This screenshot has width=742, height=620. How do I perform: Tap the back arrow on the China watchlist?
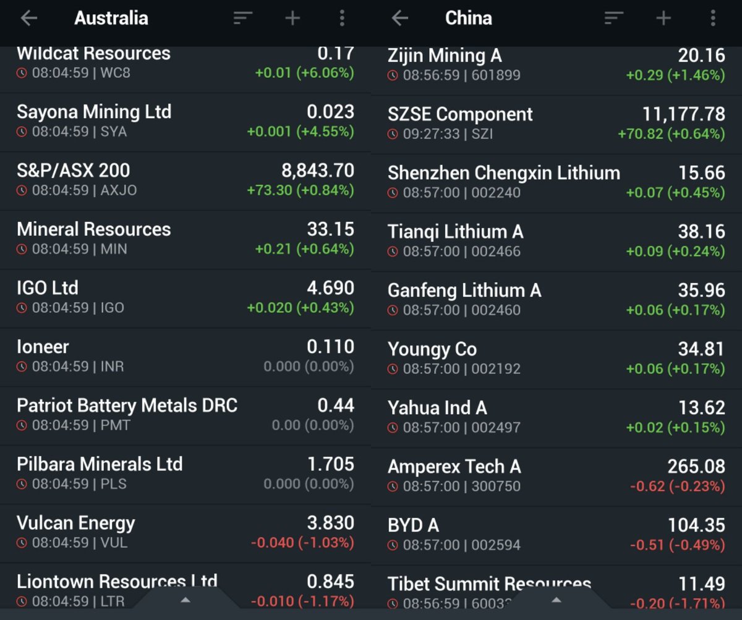click(x=399, y=18)
